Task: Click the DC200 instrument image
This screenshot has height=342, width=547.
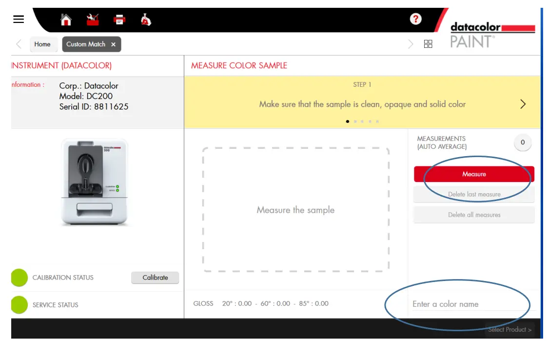Action: click(95, 182)
